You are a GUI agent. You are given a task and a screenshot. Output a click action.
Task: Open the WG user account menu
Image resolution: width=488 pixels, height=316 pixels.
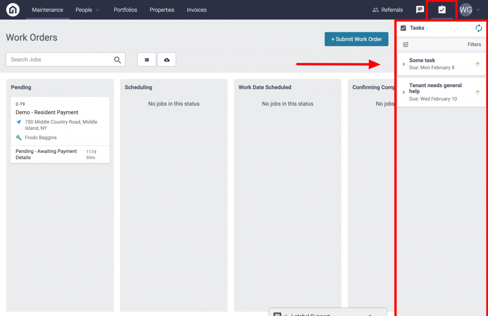(469, 10)
